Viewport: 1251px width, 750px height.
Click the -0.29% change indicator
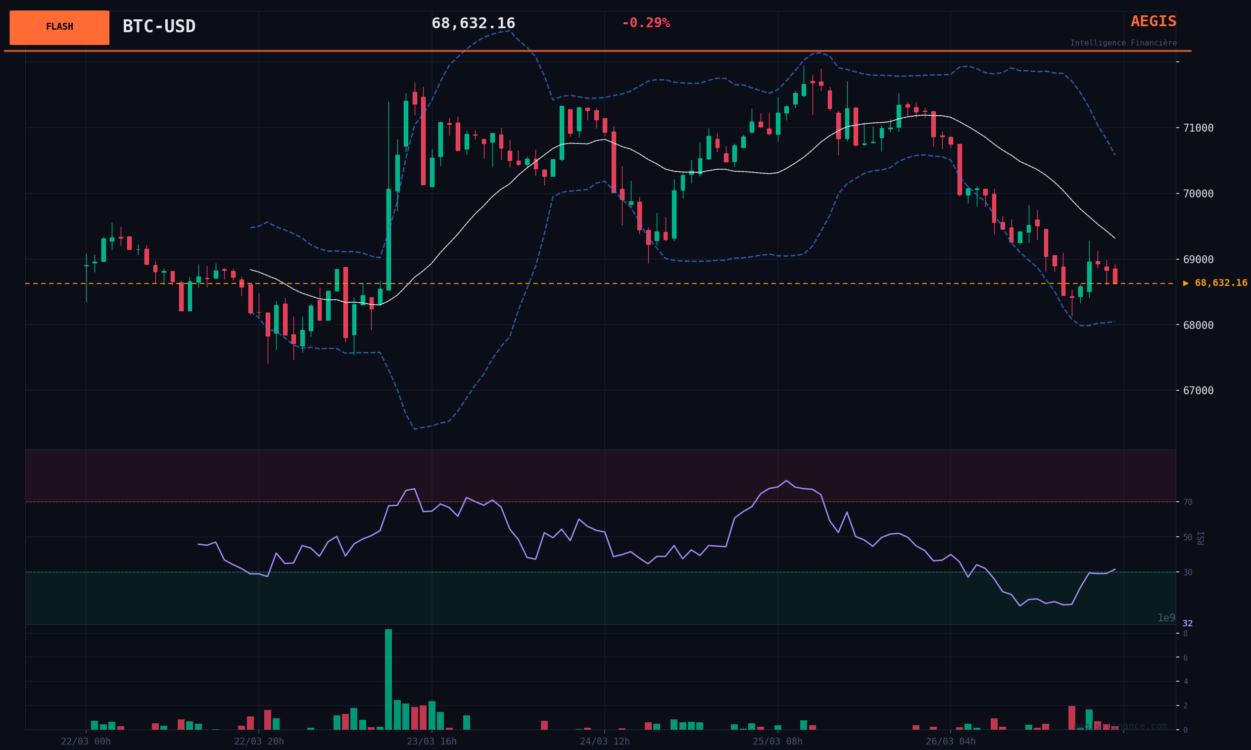[x=645, y=23]
